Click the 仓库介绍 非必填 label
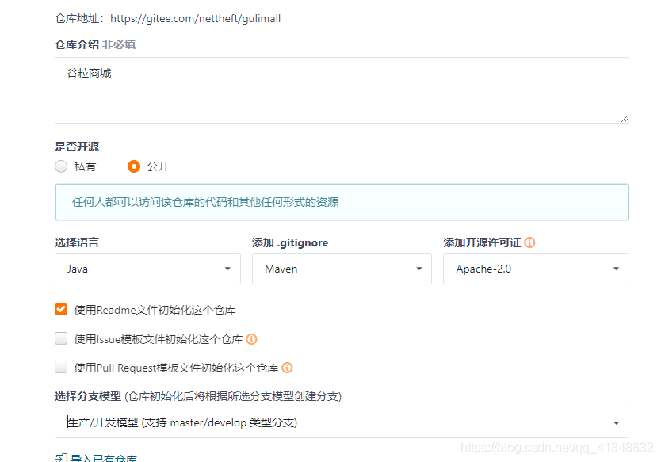The height and width of the screenshot is (462, 661). click(95, 44)
